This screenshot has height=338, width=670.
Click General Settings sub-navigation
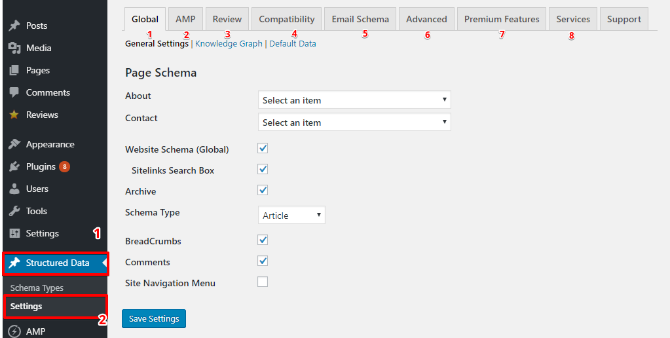click(x=157, y=44)
